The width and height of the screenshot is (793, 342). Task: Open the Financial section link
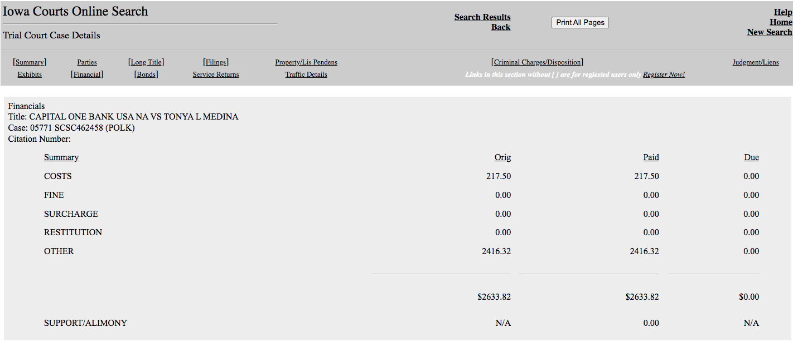pos(87,75)
